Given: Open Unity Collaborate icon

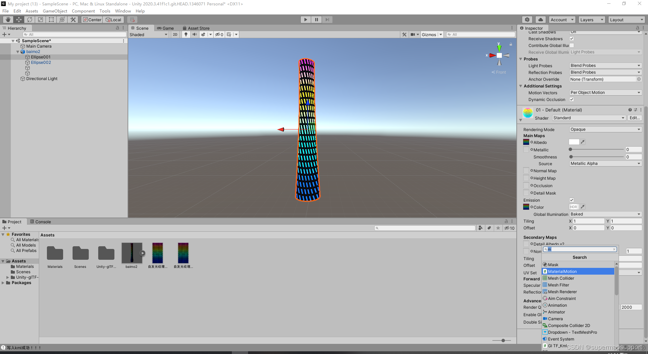Looking at the screenshot, I should coord(527,20).
